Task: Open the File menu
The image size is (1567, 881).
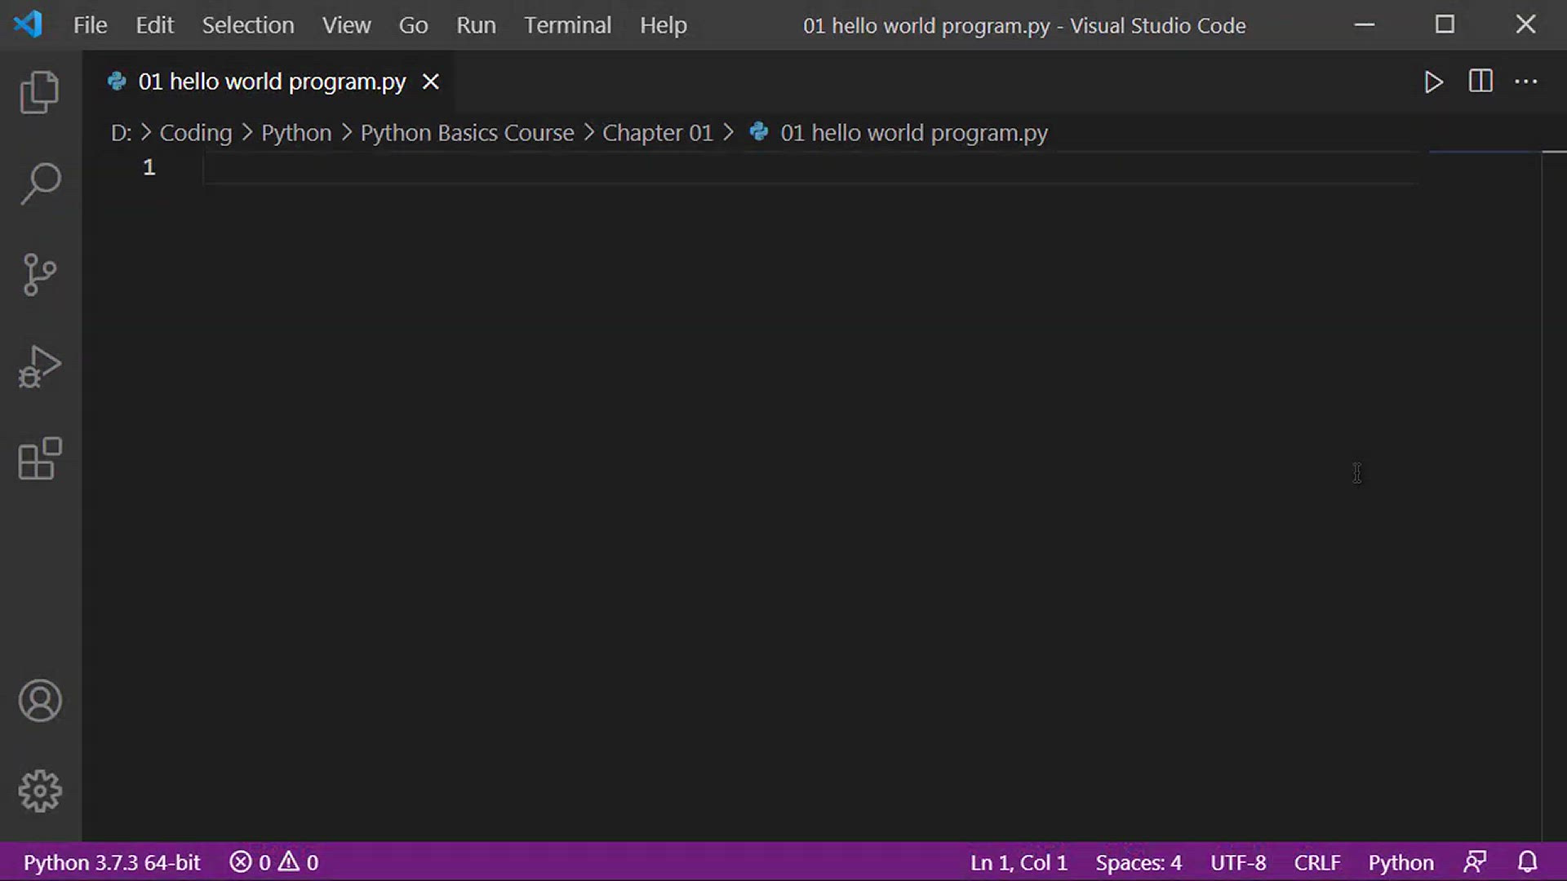Action: 90,25
